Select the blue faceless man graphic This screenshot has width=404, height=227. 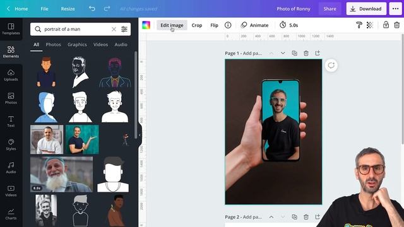pyautogui.click(x=46, y=107)
